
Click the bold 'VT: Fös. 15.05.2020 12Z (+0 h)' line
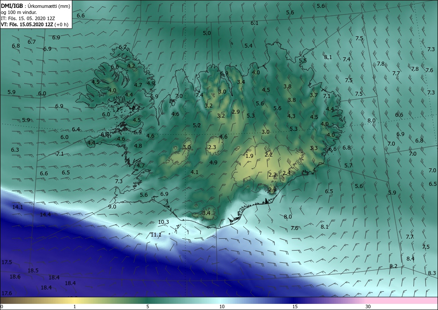tap(35, 24)
